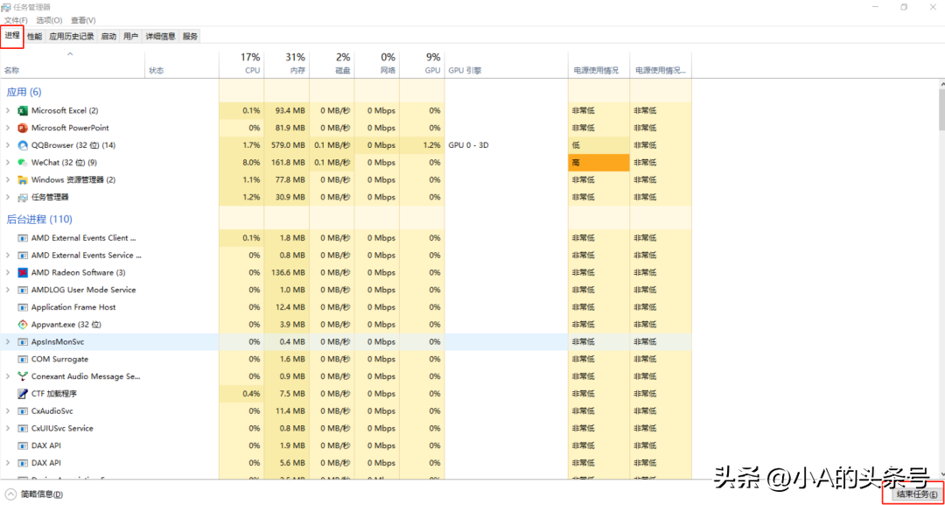Click QQBrowser's 579.0 MB memory cell

tap(287, 145)
